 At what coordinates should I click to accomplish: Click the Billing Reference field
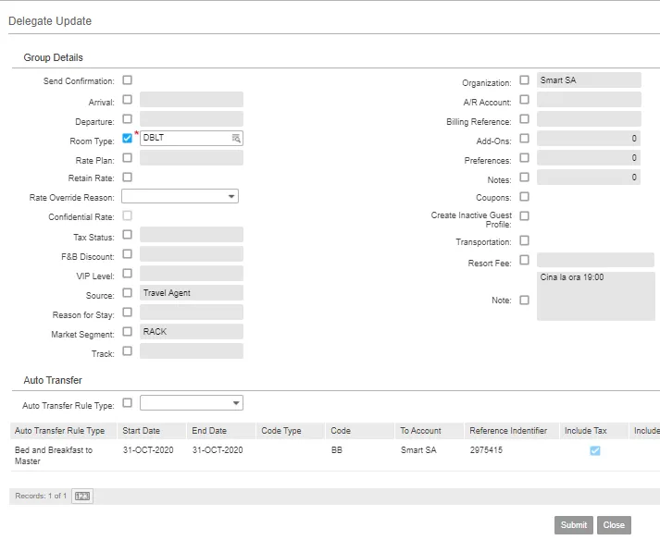coord(589,119)
